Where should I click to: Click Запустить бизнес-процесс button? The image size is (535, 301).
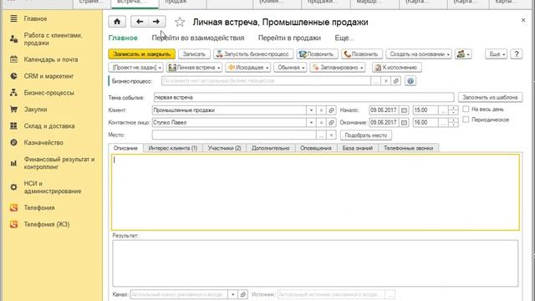coord(253,54)
